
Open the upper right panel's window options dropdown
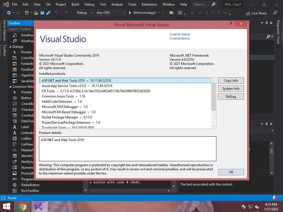point(262,23)
